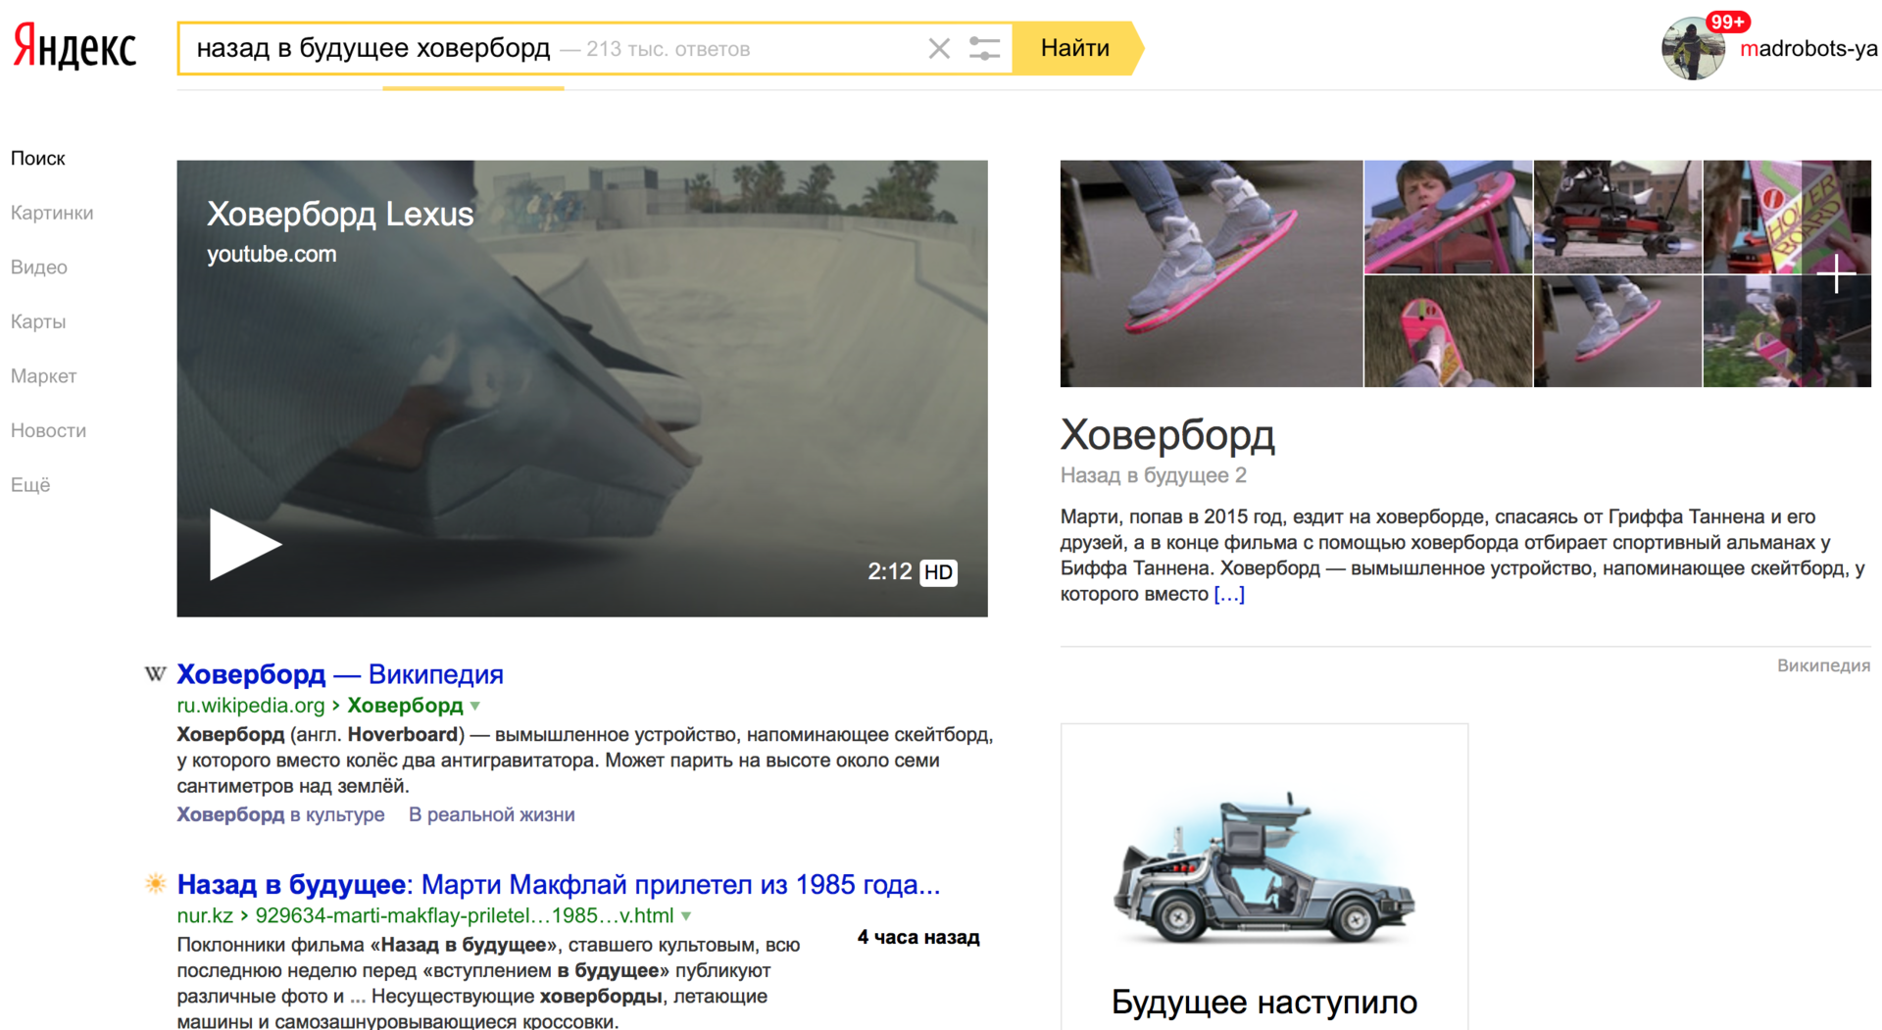Click the 213 тыс. ответов count
This screenshot has height=1030, width=1882.
(668, 49)
